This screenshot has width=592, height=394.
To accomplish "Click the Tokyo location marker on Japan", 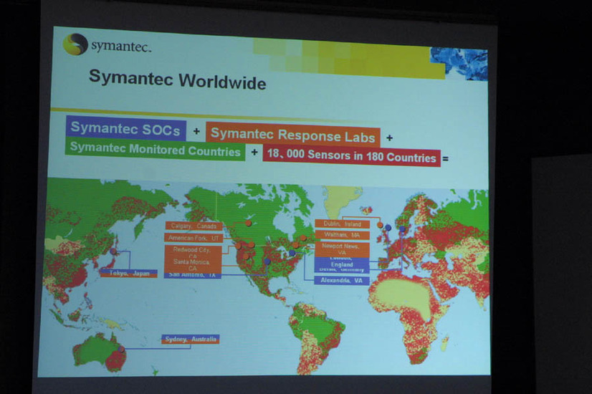I will (113, 251).
